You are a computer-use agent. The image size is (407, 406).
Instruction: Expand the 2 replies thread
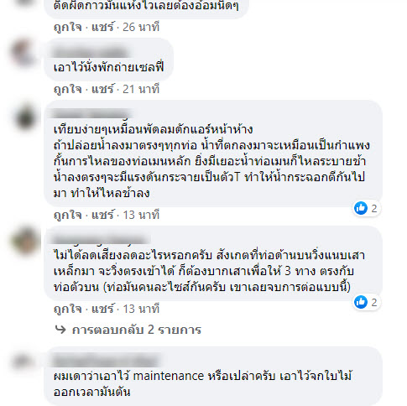(137, 330)
